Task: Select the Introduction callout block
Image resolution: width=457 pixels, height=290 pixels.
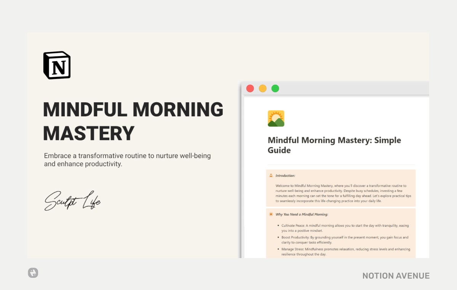Action: point(341,188)
